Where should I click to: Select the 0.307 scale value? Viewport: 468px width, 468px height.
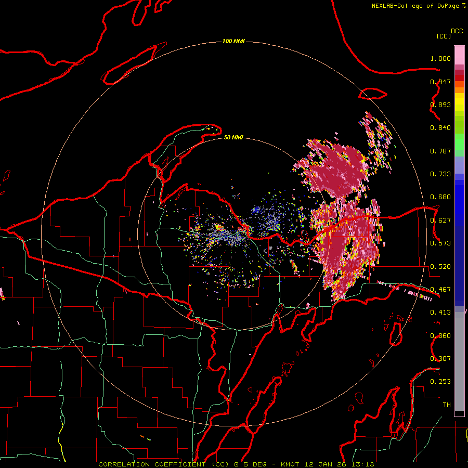coord(440,359)
